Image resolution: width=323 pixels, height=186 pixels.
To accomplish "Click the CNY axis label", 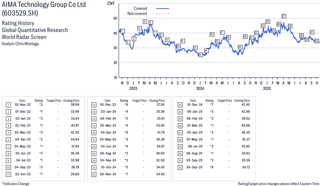I will coord(110,3).
